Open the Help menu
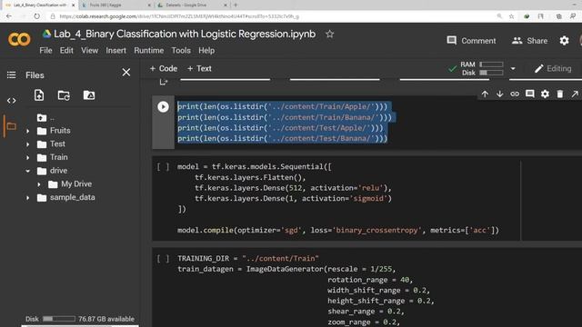 [206, 51]
